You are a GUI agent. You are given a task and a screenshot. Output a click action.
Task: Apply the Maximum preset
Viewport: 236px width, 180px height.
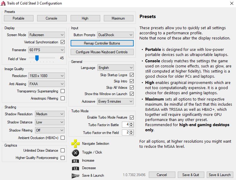(118, 18)
